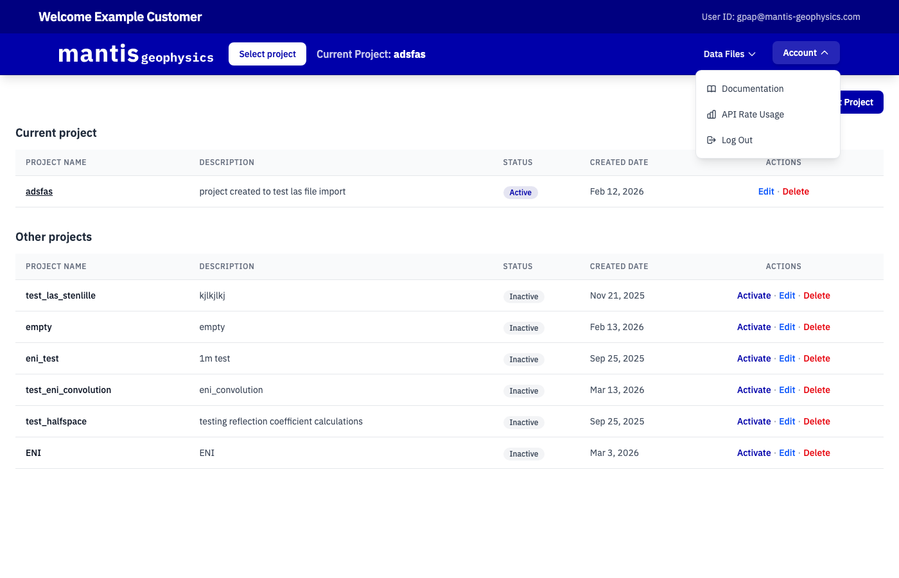Click 'project created to test las file import'
The width and height of the screenshot is (899, 578).
(x=272, y=191)
